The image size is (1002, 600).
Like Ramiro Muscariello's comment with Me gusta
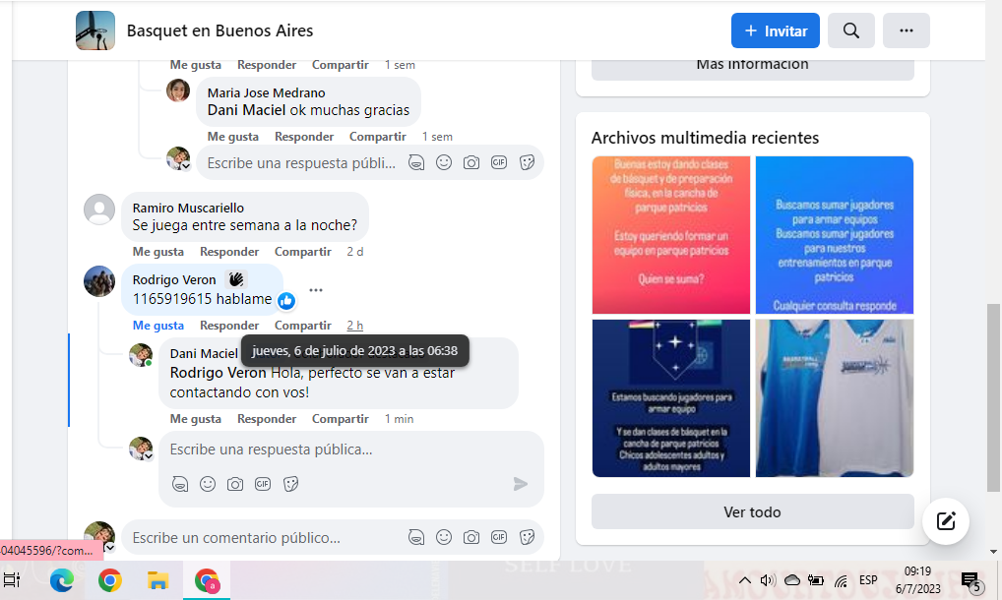[158, 252]
